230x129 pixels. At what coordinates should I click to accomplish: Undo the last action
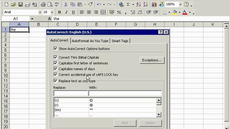[99, 5]
